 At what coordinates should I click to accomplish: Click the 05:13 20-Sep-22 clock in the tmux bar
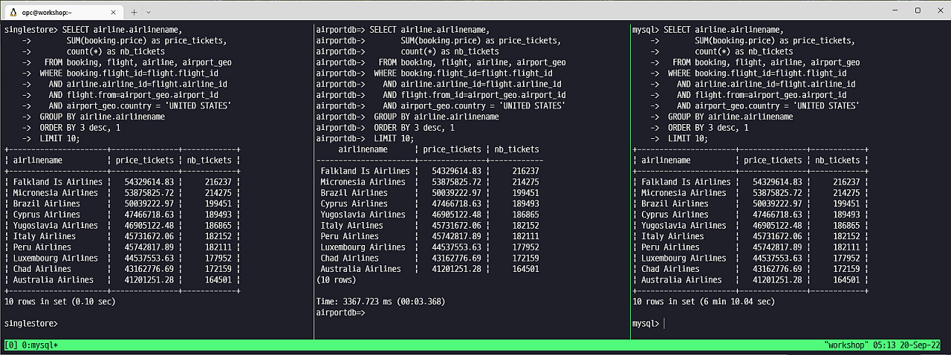click(906, 345)
